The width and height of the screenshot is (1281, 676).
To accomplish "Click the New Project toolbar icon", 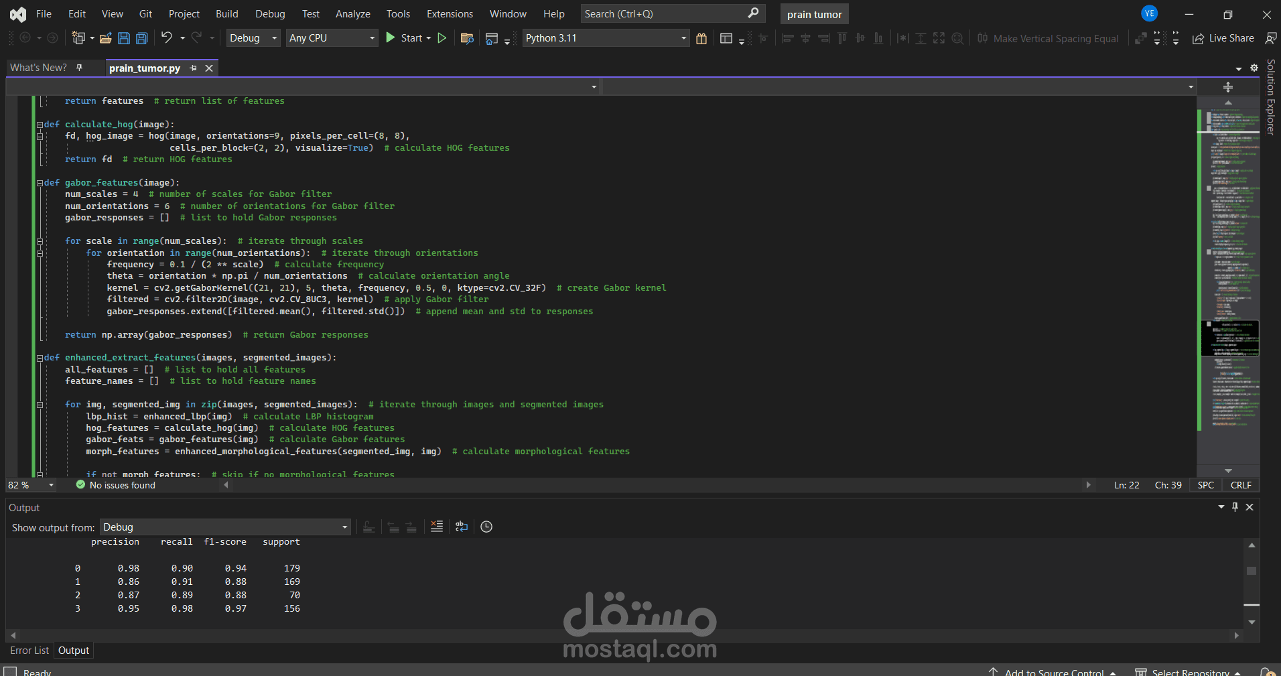I will coord(78,38).
